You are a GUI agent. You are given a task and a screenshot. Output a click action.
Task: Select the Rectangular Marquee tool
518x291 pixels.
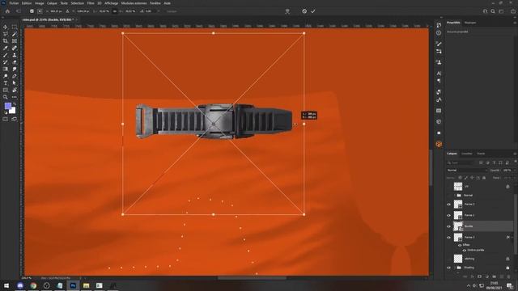coord(15,27)
